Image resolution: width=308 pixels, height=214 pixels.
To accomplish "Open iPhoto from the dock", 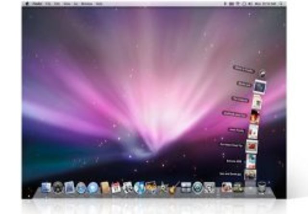I will [151, 188].
